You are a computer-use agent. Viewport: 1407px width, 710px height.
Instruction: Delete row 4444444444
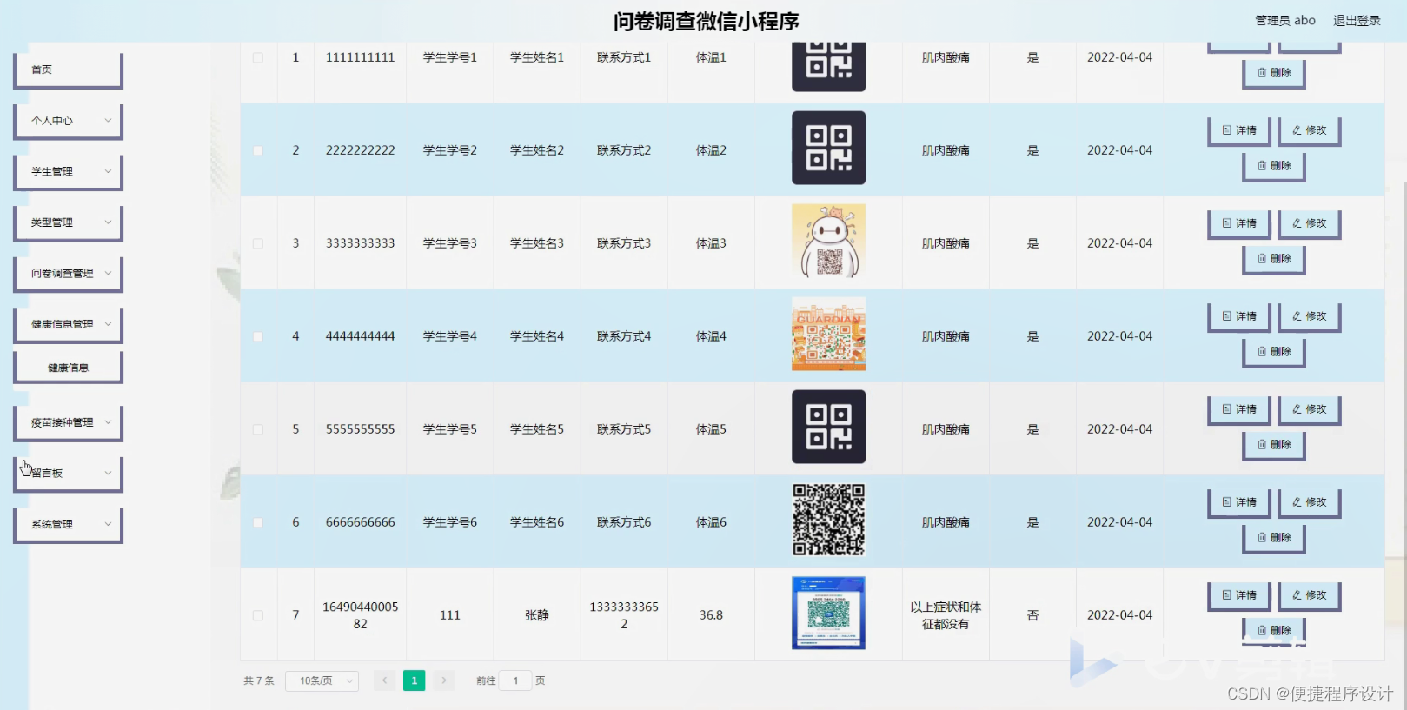click(x=1274, y=351)
